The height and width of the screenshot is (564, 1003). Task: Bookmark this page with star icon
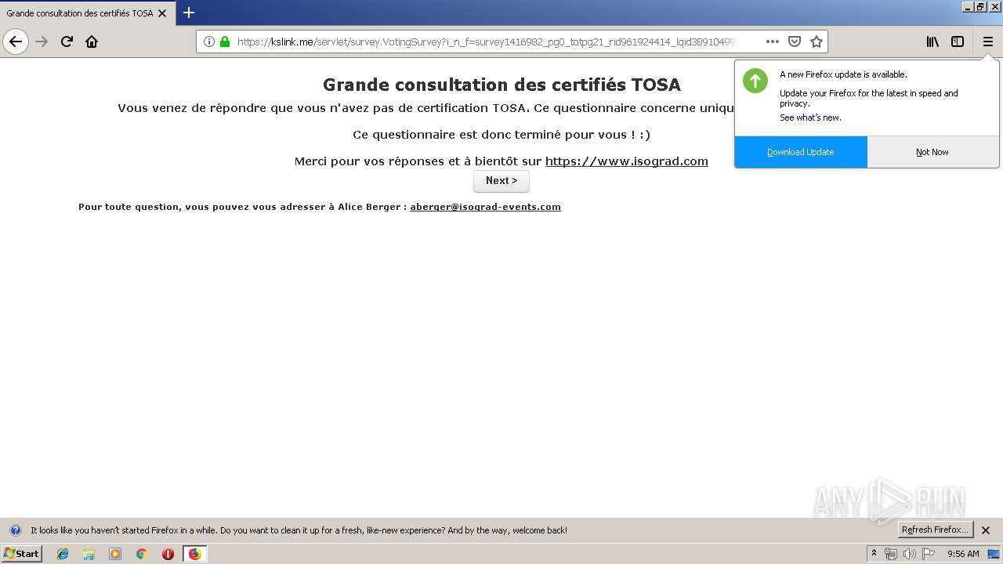(817, 42)
